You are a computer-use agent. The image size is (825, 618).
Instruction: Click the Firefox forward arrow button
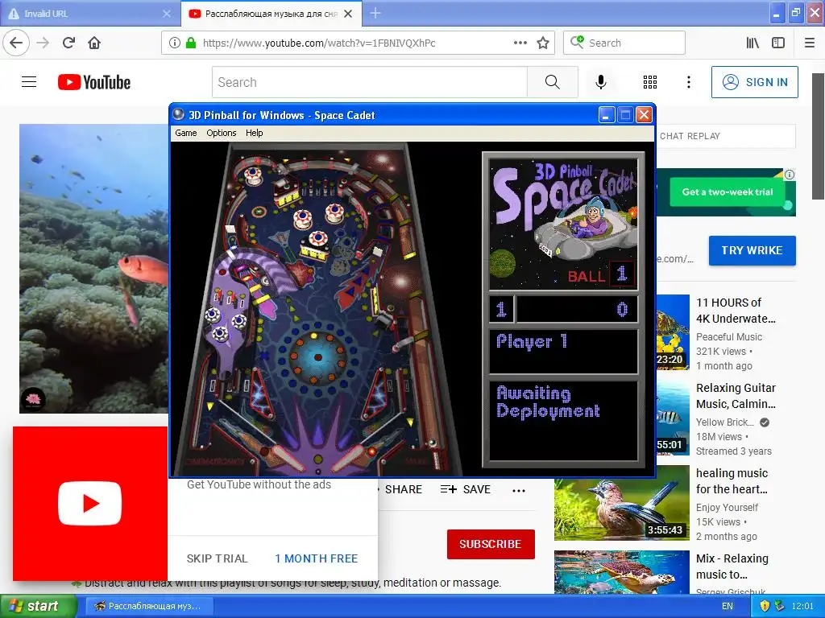[x=44, y=43]
